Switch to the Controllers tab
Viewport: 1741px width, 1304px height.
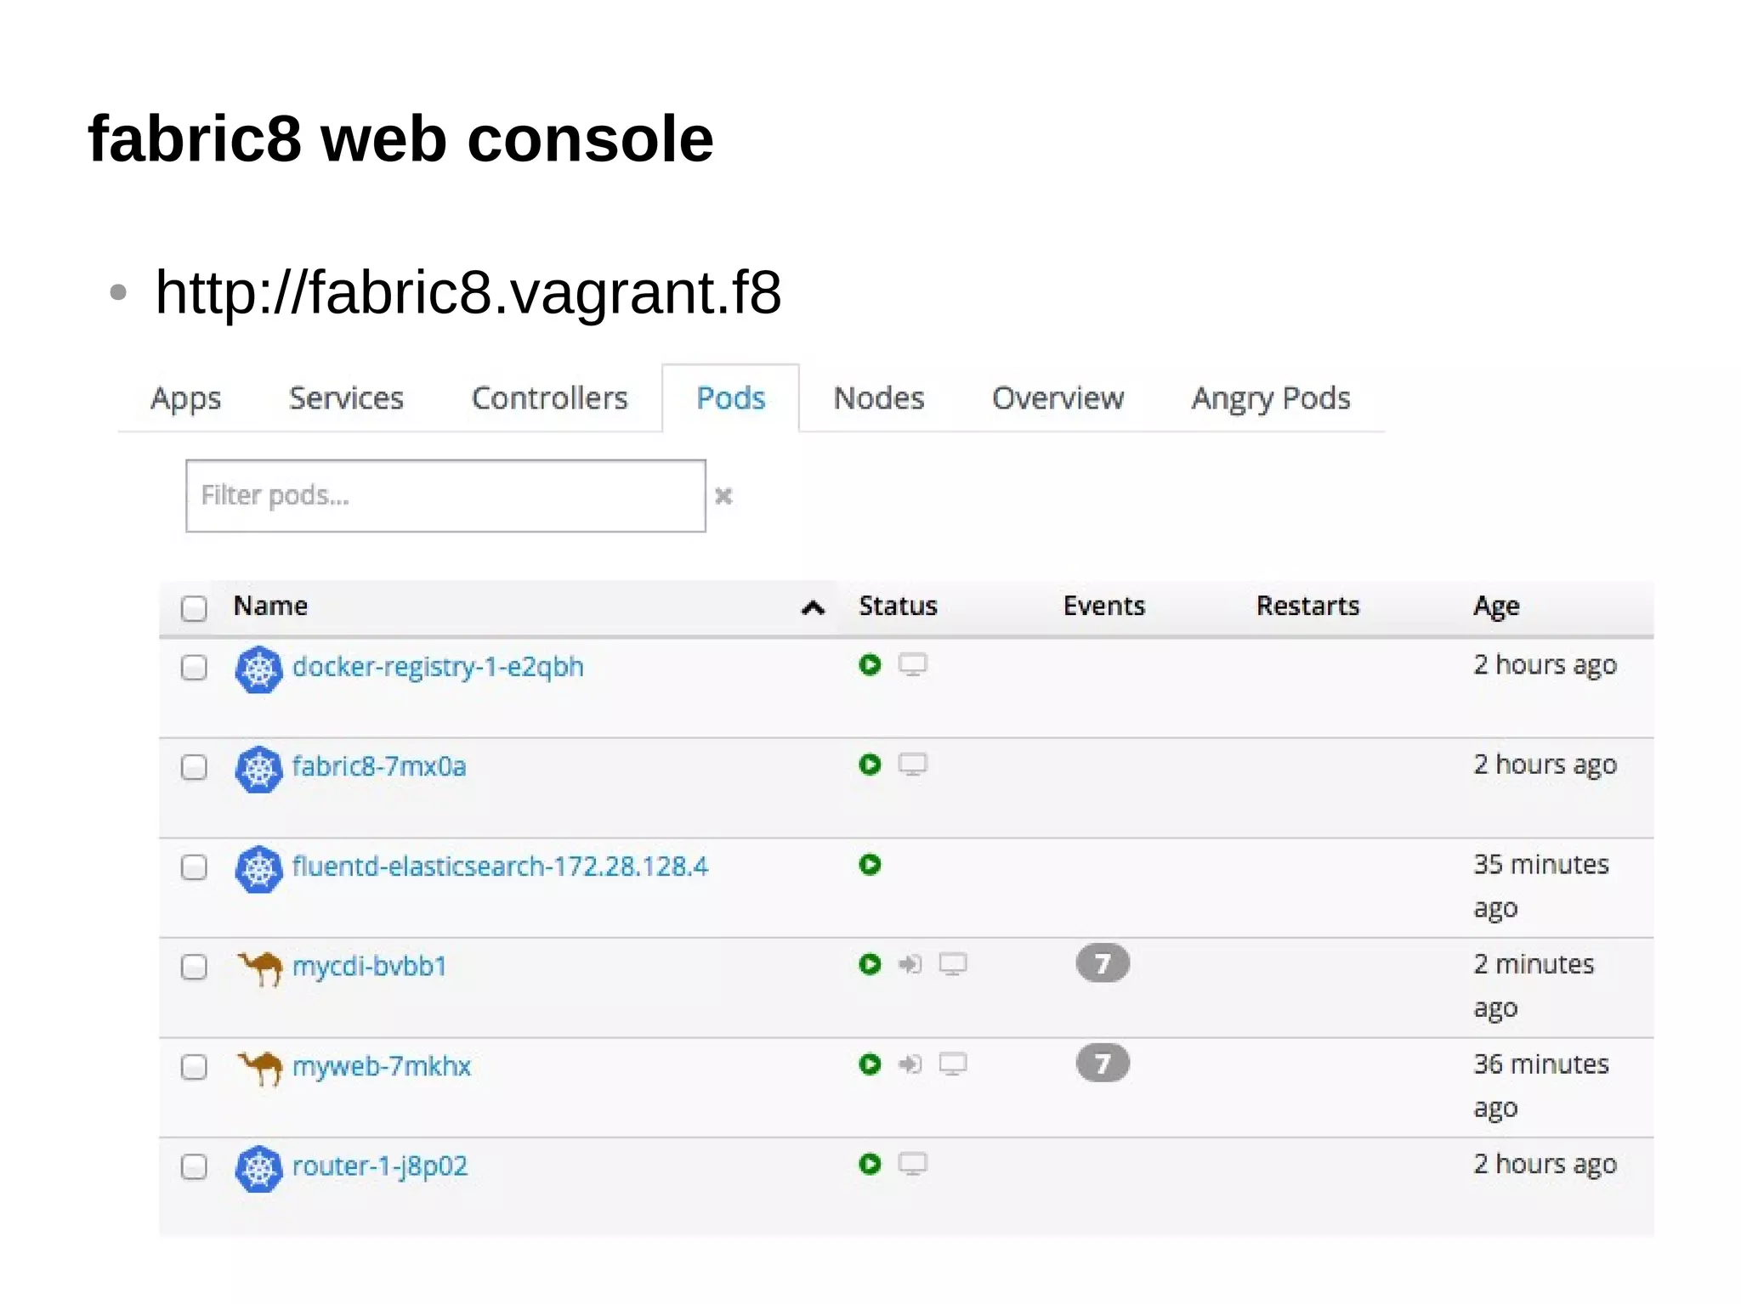(549, 398)
